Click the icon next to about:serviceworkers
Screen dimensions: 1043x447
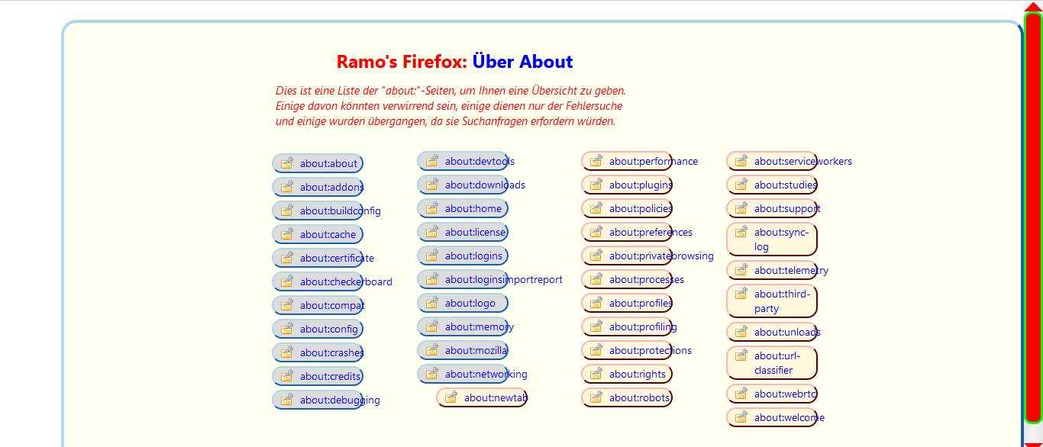click(741, 161)
